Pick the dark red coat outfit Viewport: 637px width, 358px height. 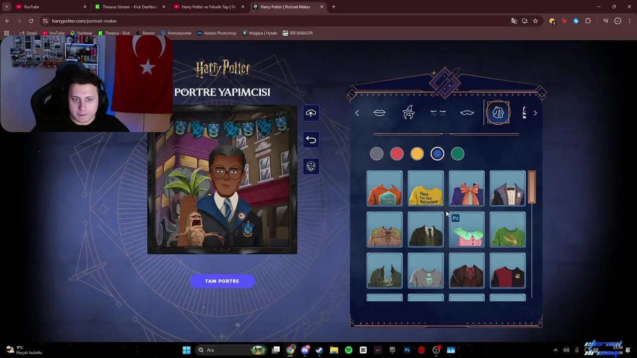pyautogui.click(x=467, y=271)
